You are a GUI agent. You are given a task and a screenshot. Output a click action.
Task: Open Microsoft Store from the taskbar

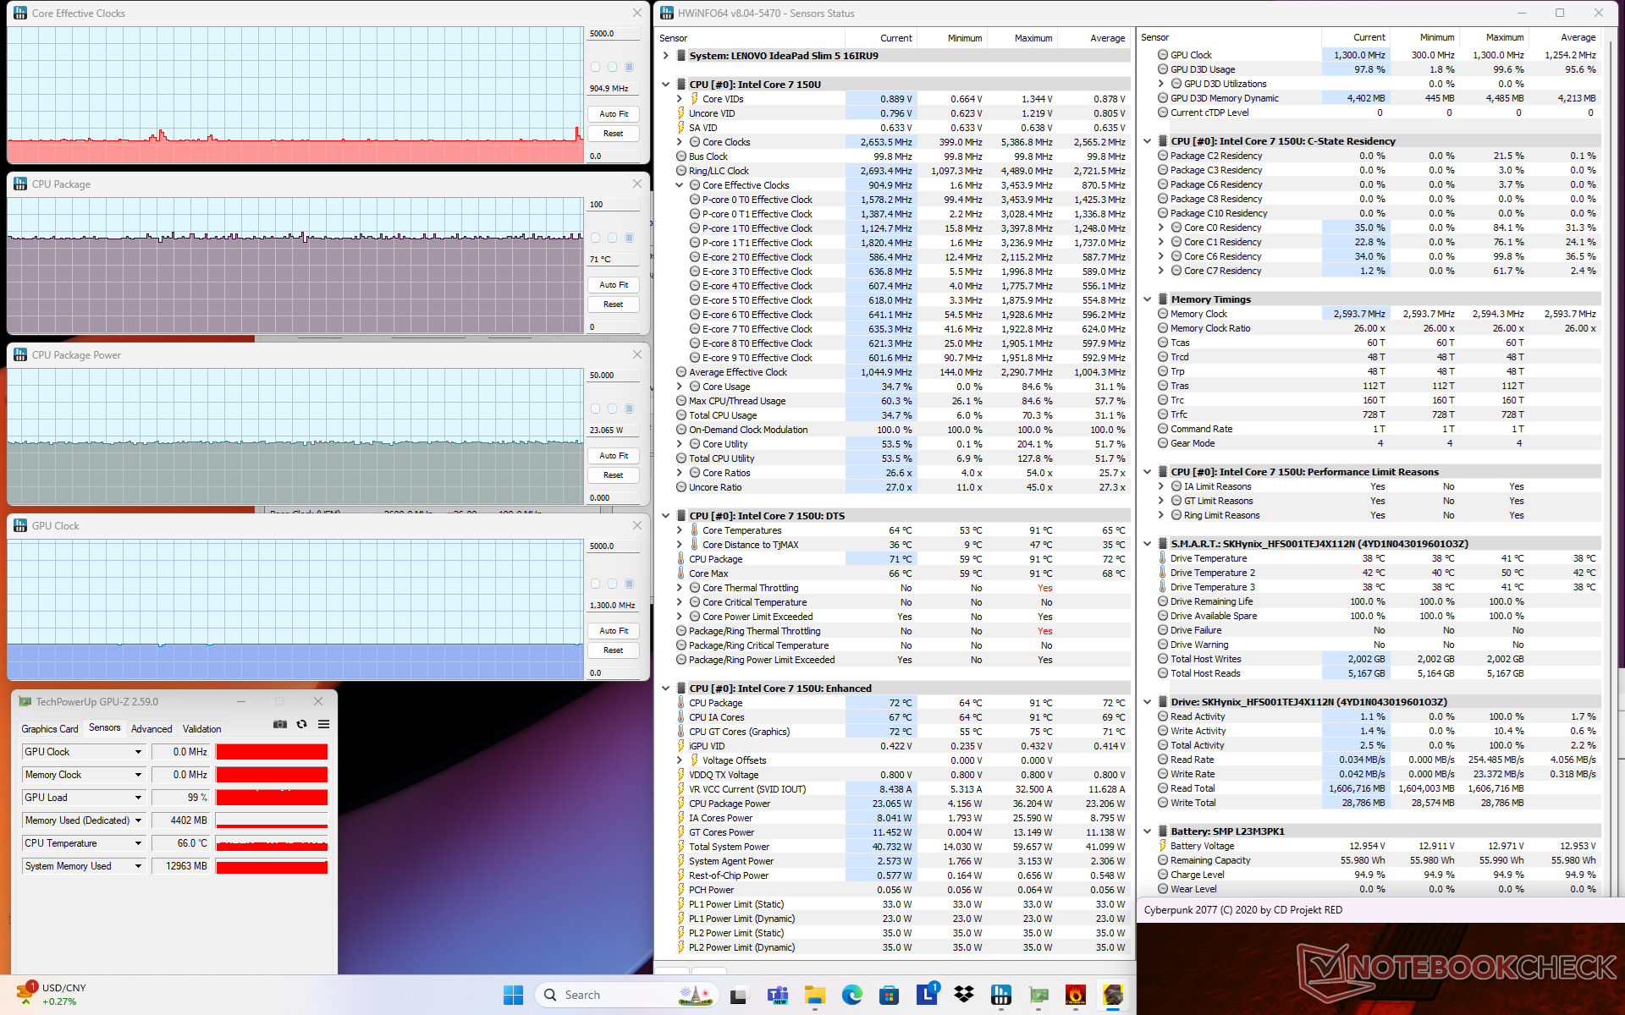point(889,995)
